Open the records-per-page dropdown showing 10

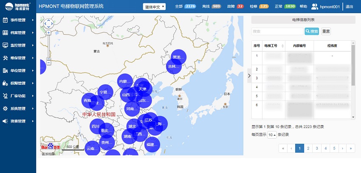[x=271, y=135]
